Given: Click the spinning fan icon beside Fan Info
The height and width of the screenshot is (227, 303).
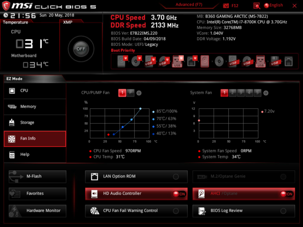Looking at the screenshot, I should point(12,139).
